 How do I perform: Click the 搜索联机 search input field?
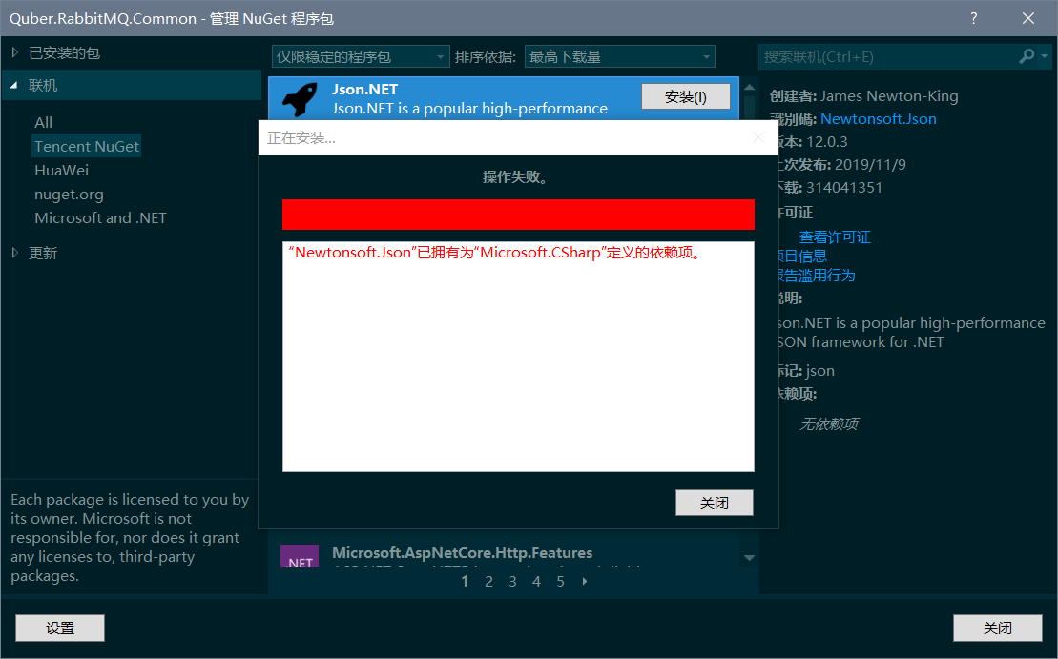pyautogui.click(x=887, y=56)
